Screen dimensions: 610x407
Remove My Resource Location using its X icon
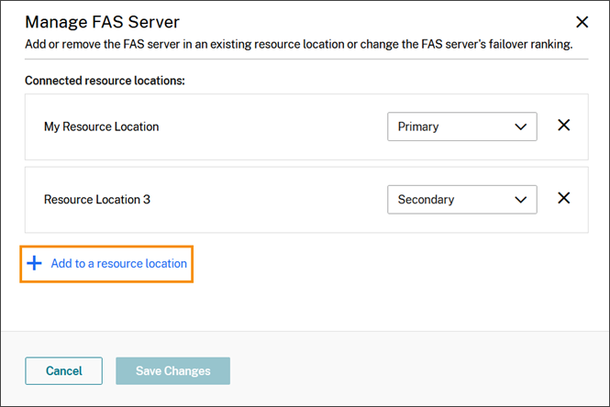coord(564,126)
